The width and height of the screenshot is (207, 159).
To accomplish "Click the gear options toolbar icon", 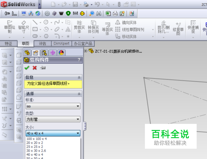I will [x=47, y=13].
